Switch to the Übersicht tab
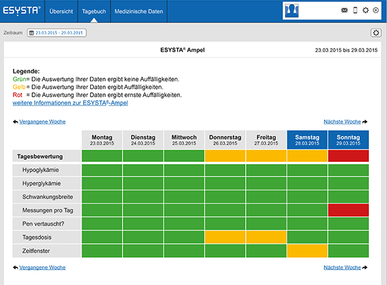Screen dimensions: 387x285 click(61, 12)
